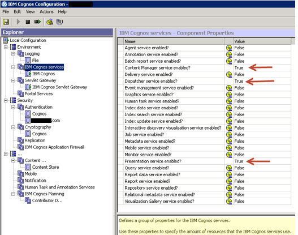Open the View menu
298x235 pixels.
[30, 11]
